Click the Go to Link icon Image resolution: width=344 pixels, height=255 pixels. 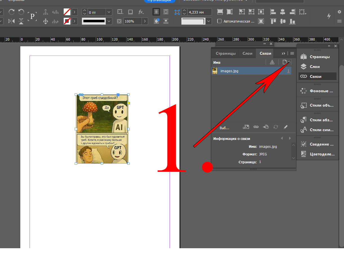tap(266, 127)
